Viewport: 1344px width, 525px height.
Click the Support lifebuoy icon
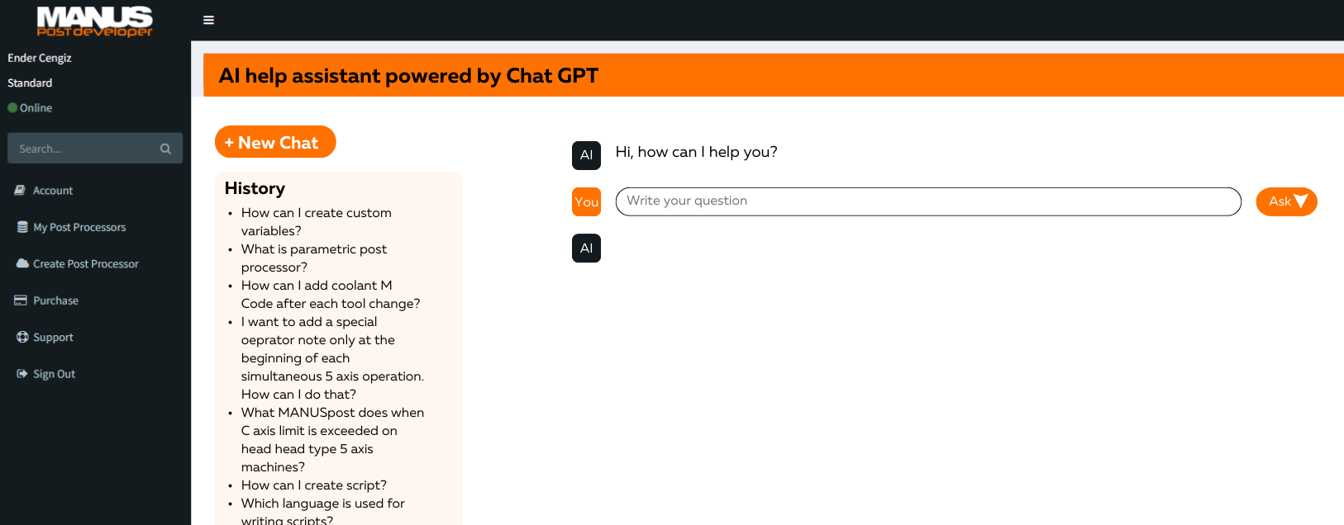tap(22, 337)
